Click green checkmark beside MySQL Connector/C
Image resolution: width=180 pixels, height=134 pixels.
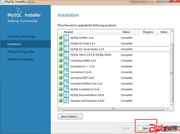tap(60, 89)
